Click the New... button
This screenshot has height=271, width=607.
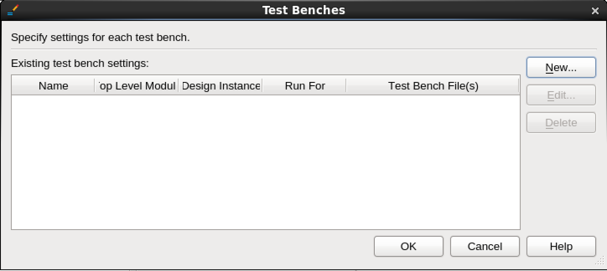coord(561,67)
